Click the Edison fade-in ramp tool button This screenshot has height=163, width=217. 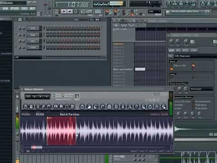pos(89,106)
